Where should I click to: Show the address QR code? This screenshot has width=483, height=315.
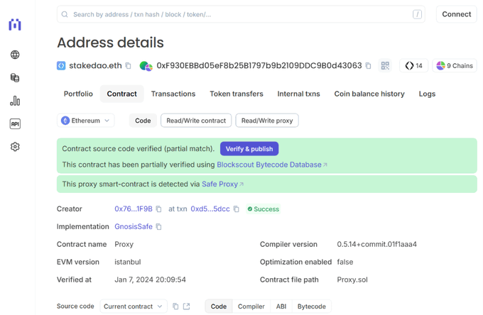(385, 65)
